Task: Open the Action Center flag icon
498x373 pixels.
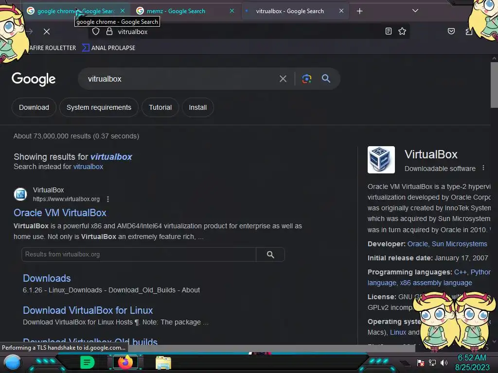Action: click(421, 362)
